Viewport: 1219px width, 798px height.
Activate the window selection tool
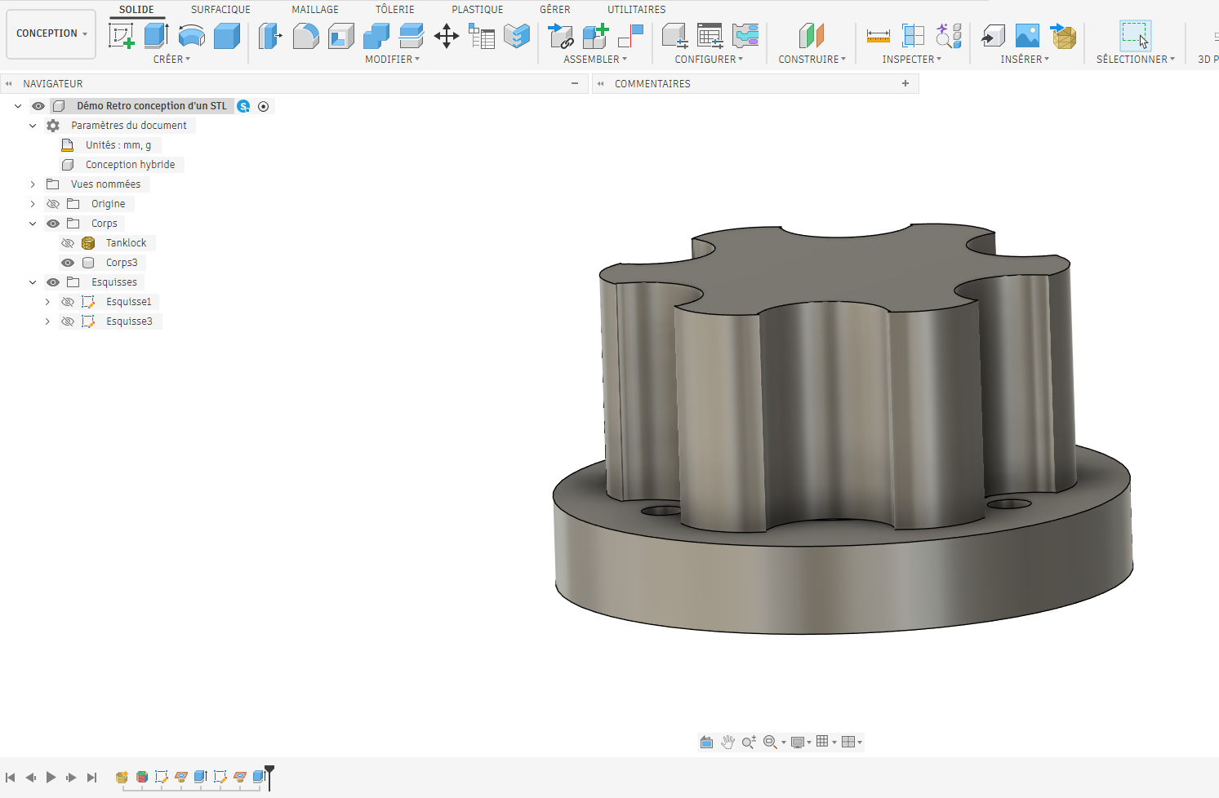point(1135,36)
